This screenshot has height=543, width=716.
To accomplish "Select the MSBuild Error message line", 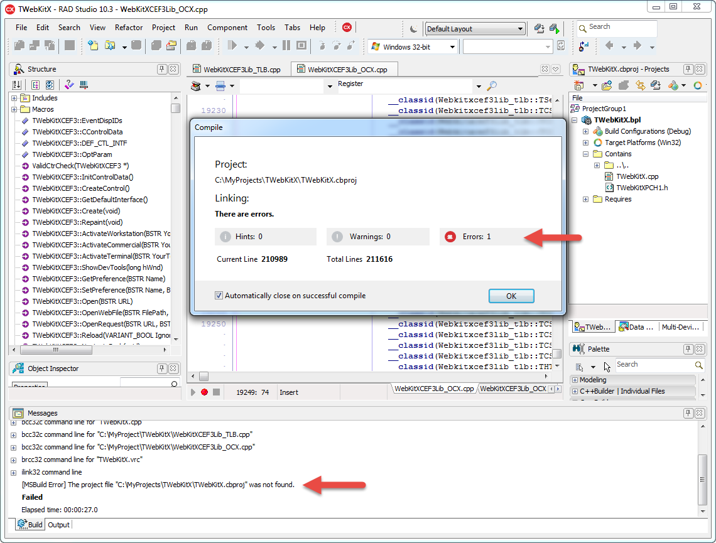I will (158, 485).
